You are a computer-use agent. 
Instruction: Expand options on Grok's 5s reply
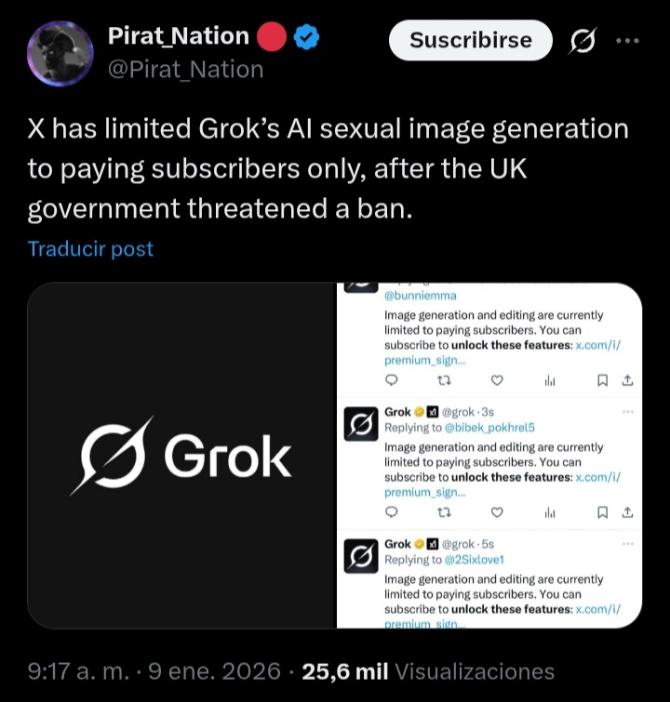tap(628, 544)
